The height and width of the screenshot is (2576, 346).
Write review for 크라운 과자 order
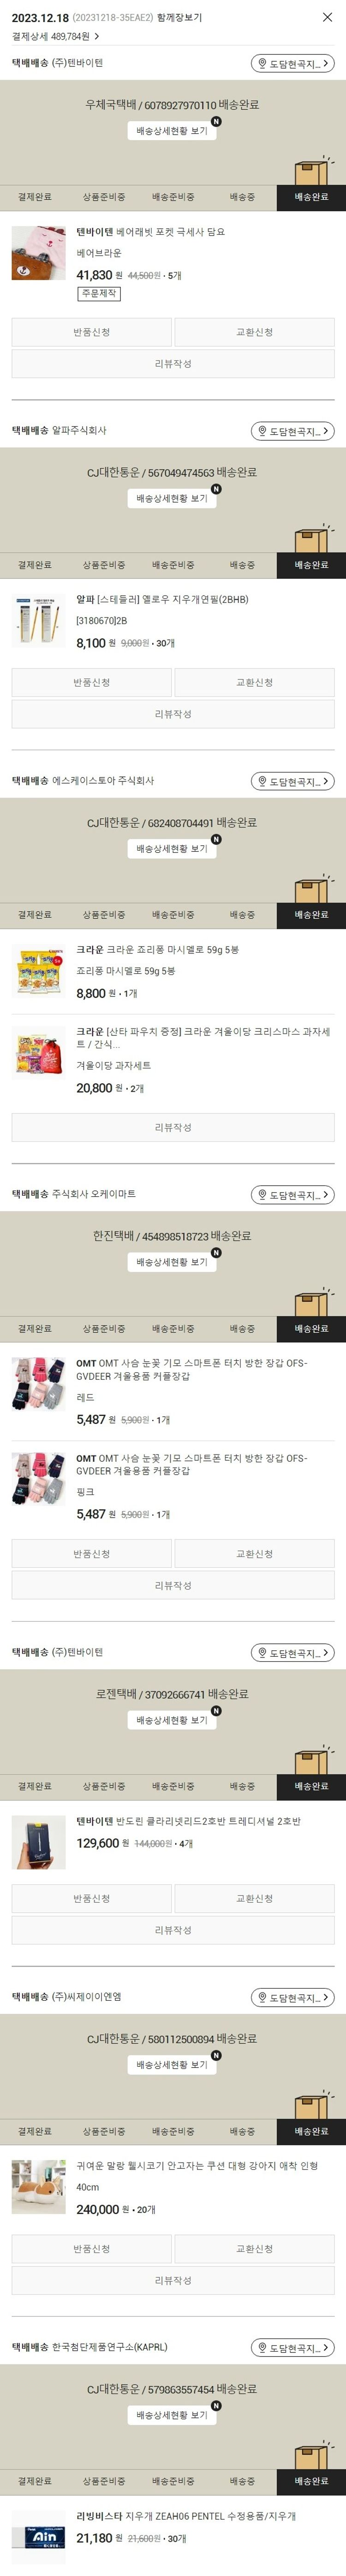click(x=173, y=1127)
